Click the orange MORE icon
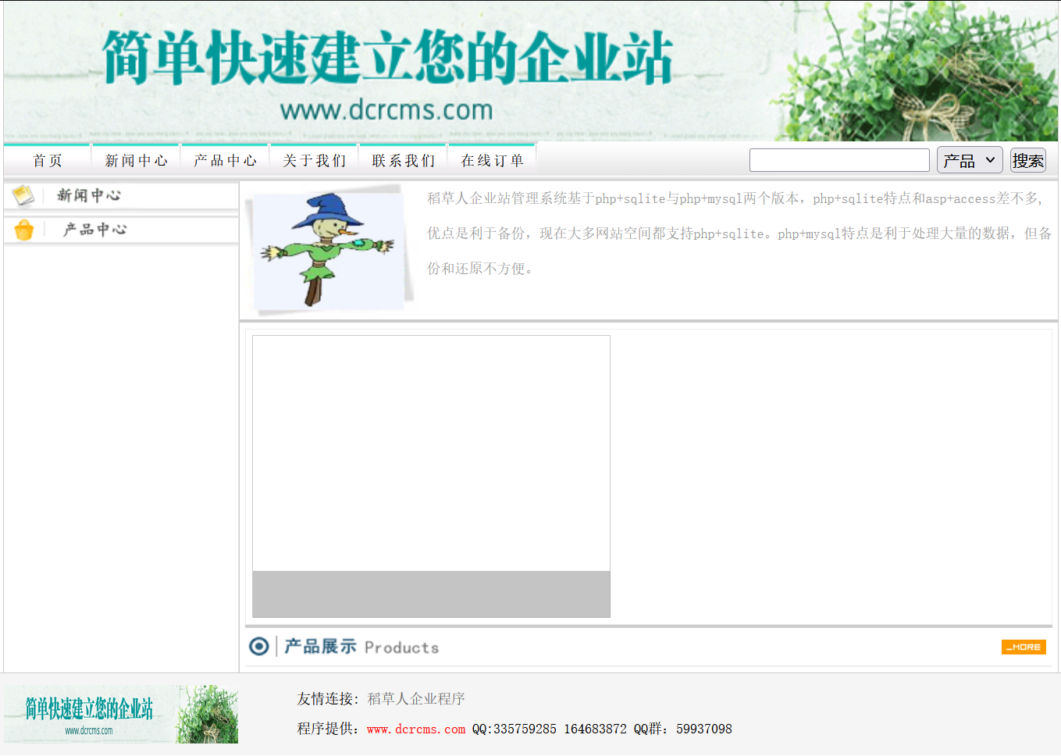 pos(1024,647)
